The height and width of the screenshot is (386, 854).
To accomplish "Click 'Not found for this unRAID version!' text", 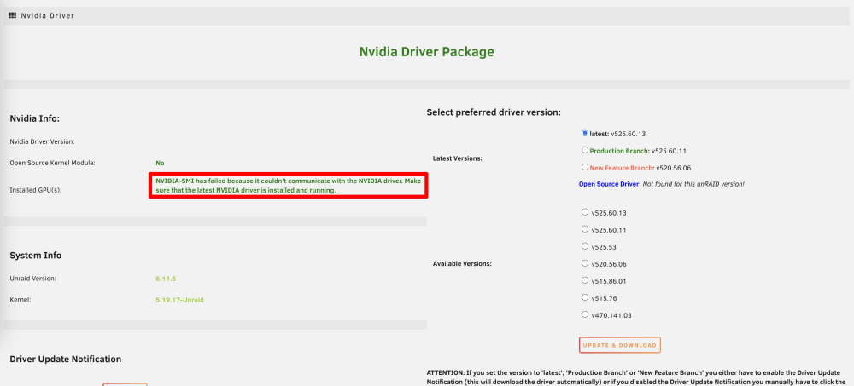I will click(x=693, y=184).
